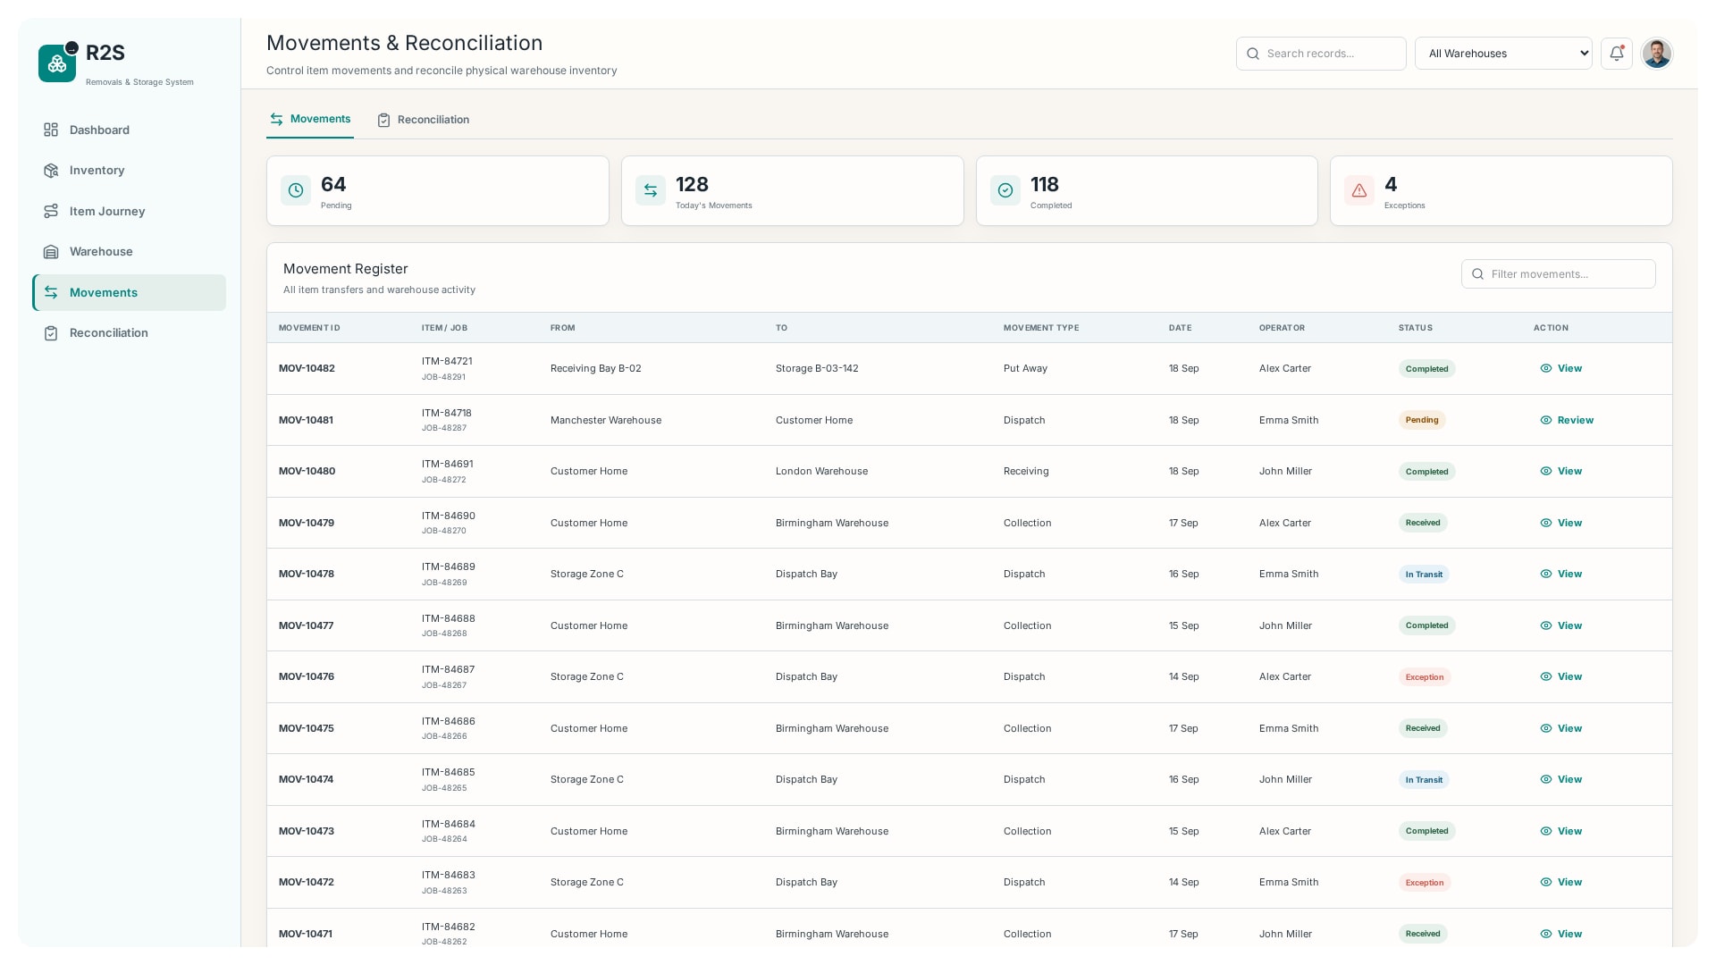Click the In Transit badge for MOV-10478
This screenshot has height=965, width=1716.
[1423, 574]
